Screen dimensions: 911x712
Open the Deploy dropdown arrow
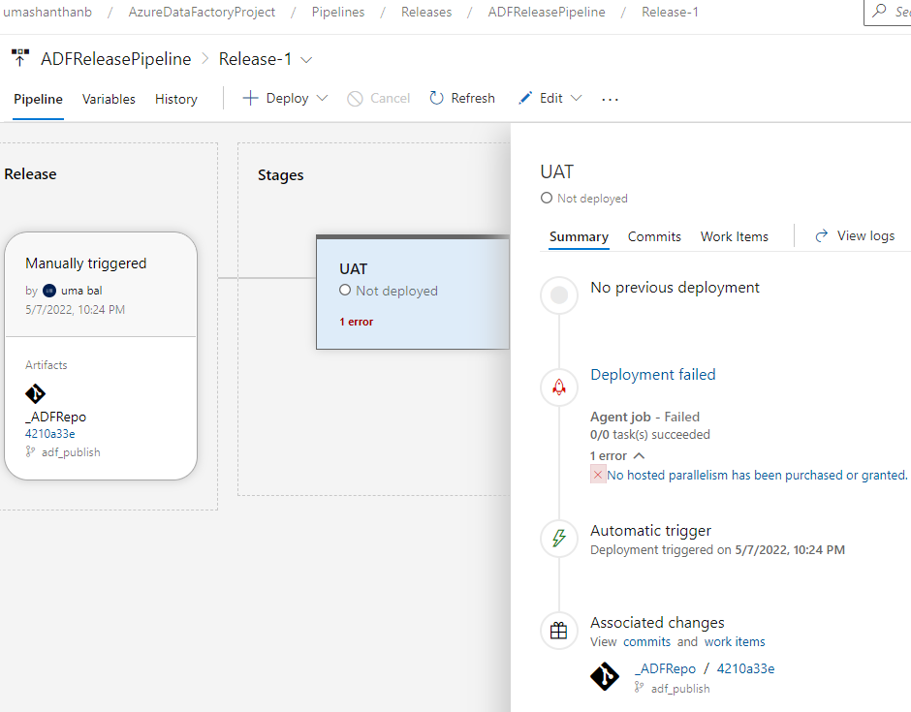pos(322,98)
